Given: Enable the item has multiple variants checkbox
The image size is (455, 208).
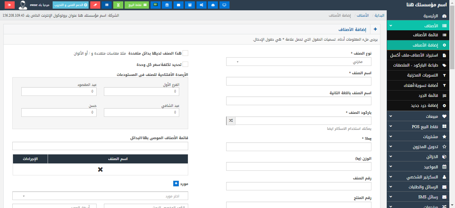Looking at the screenshot, I should [x=186, y=53].
